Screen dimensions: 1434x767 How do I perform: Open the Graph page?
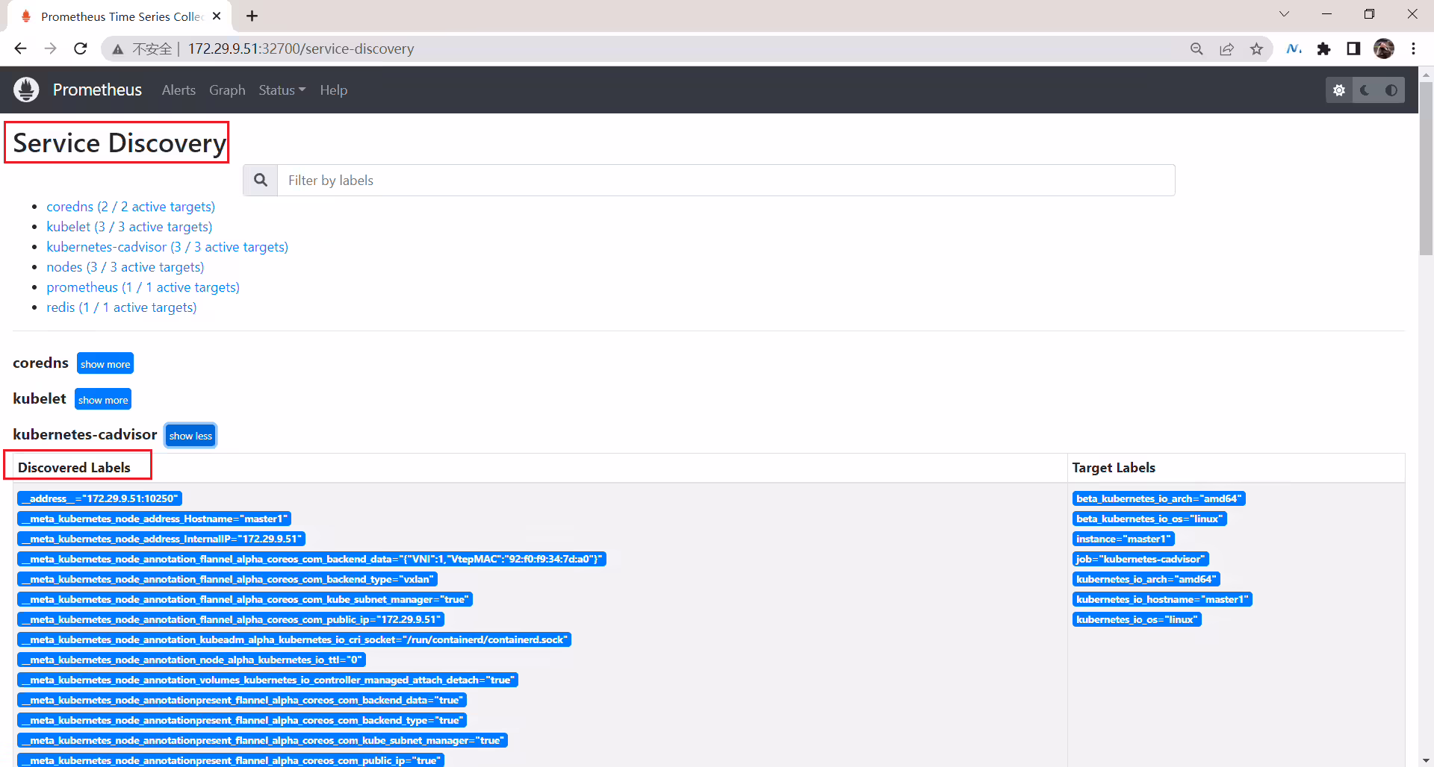point(227,90)
